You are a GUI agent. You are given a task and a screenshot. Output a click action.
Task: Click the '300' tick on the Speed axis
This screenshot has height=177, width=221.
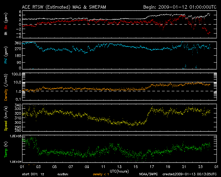click(x=18, y=122)
